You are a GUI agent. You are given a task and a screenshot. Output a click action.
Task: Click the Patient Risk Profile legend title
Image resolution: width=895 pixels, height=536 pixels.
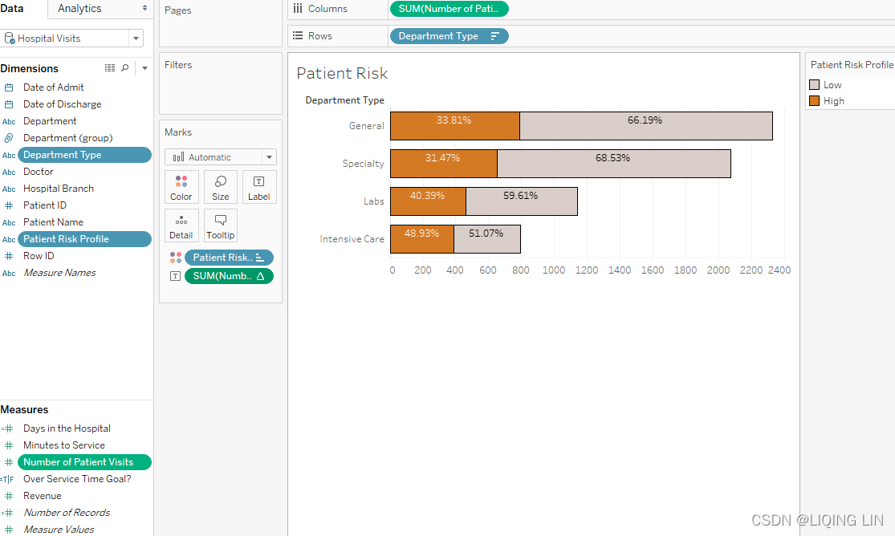tap(852, 65)
